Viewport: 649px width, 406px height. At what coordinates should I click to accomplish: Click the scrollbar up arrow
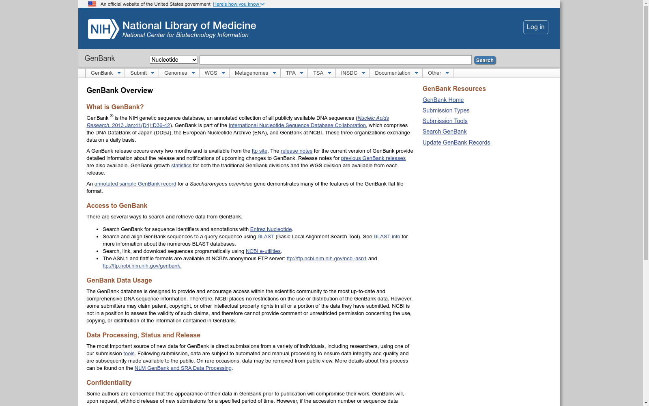tap(646, 3)
